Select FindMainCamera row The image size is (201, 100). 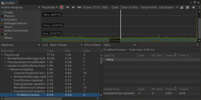click(50, 95)
